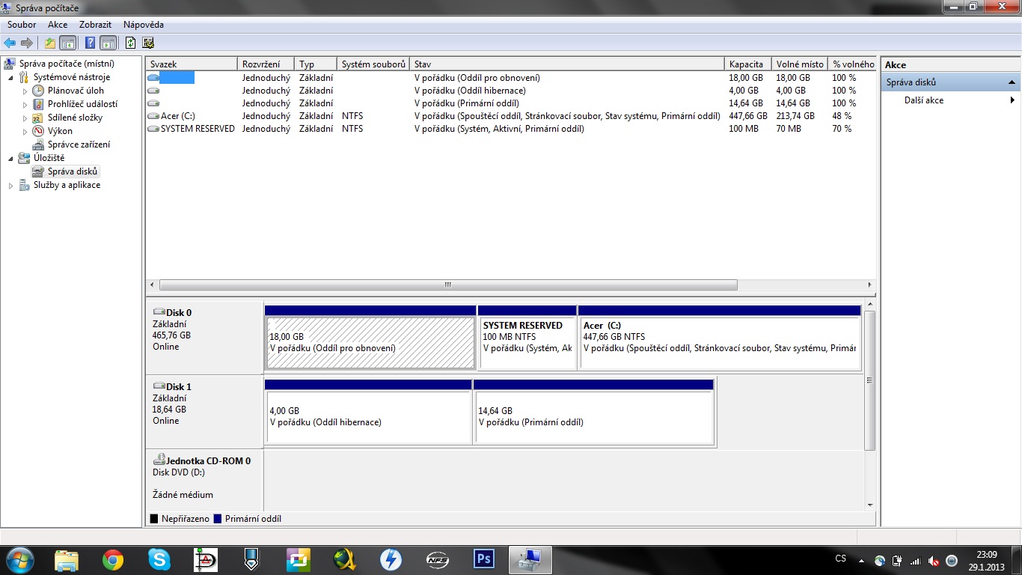Toggle the Action pane show/hide toolbar button

(x=108, y=43)
